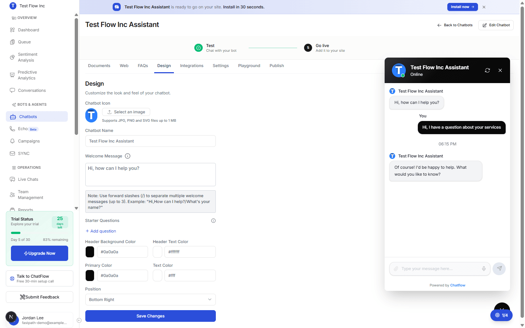Switch to the Integrations tab
The width and height of the screenshot is (525, 328).
click(x=192, y=66)
